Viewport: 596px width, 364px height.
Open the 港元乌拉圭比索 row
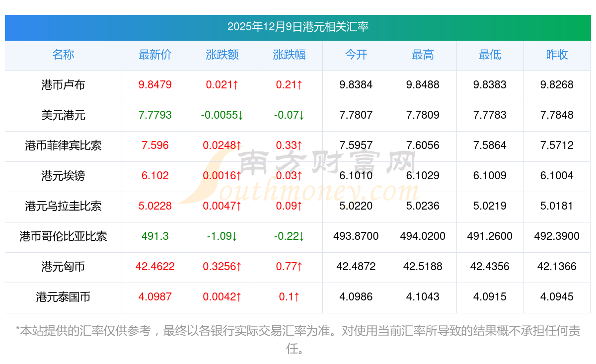tap(63, 206)
